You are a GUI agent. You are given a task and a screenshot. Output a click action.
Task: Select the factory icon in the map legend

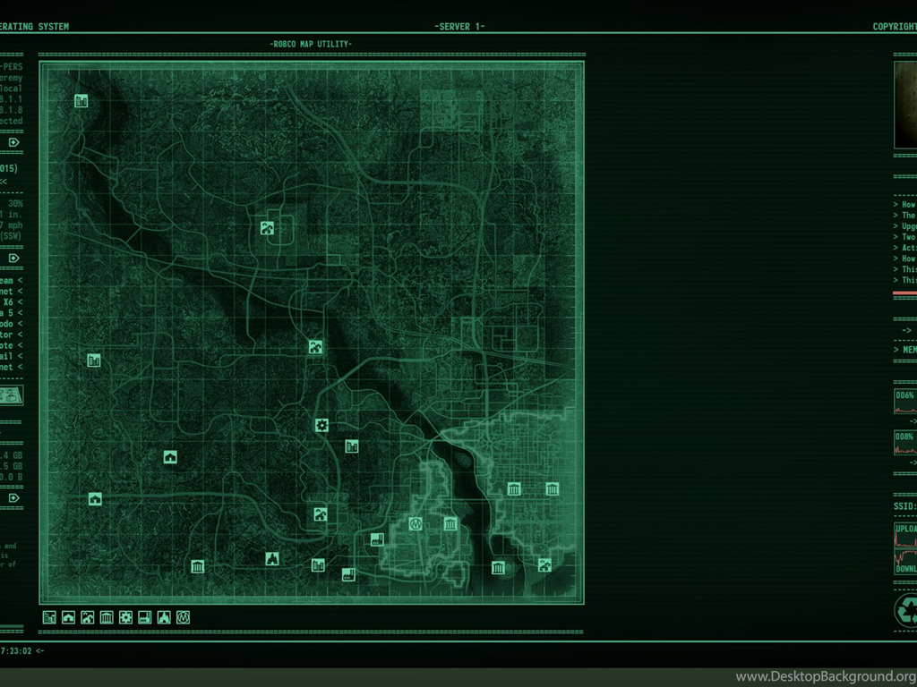pos(145,617)
